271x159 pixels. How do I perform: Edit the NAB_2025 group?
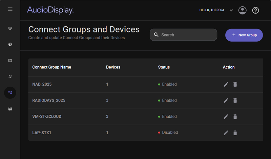(226, 85)
